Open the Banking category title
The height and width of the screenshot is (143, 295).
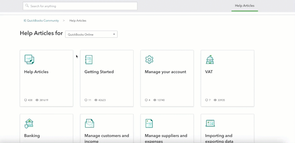32,136
